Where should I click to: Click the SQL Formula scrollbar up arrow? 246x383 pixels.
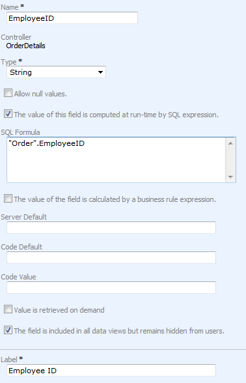coord(230,143)
